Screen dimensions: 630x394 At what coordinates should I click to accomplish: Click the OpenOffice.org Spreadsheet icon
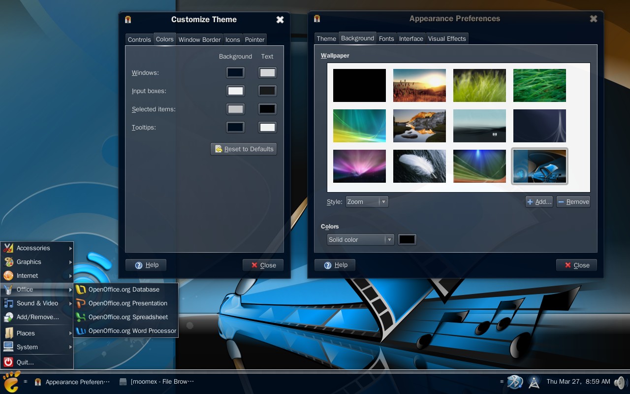click(81, 317)
